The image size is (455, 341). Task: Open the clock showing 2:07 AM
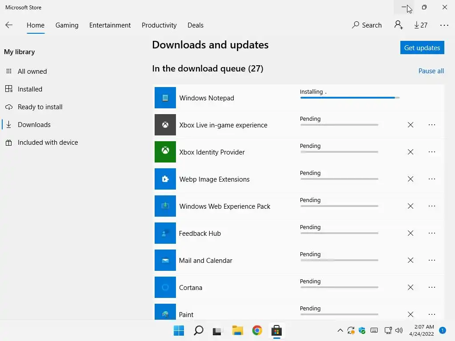pyautogui.click(x=422, y=330)
